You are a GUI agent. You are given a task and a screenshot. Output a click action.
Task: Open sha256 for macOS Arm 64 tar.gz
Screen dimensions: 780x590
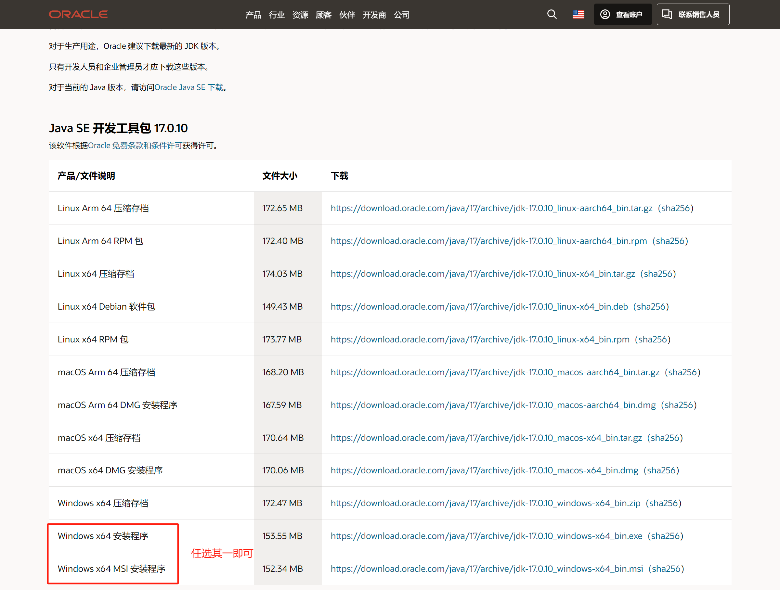click(x=682, y=372)
